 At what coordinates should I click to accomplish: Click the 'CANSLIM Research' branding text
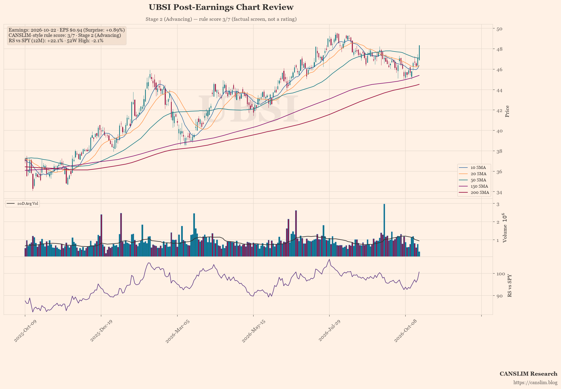coord(528,374)
